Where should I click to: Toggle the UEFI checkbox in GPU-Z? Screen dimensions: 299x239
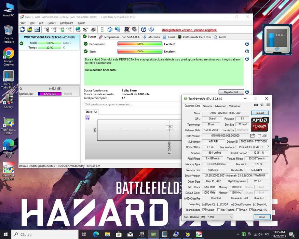coord(259,136)
